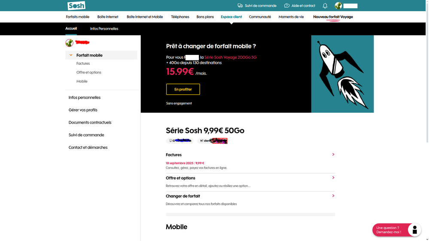Switch to the Infos Personnelles tab
This screenshot has height=241, width=429.
[104, 29]
